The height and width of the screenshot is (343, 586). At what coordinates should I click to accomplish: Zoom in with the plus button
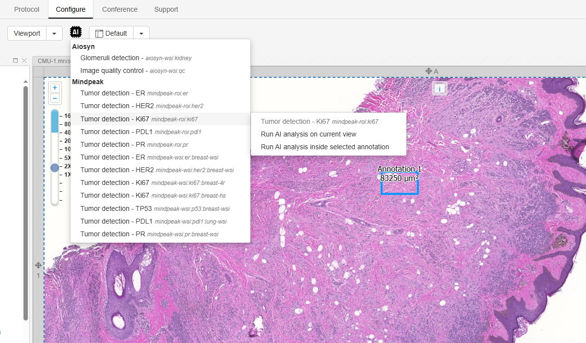click(x=55, y=88)
